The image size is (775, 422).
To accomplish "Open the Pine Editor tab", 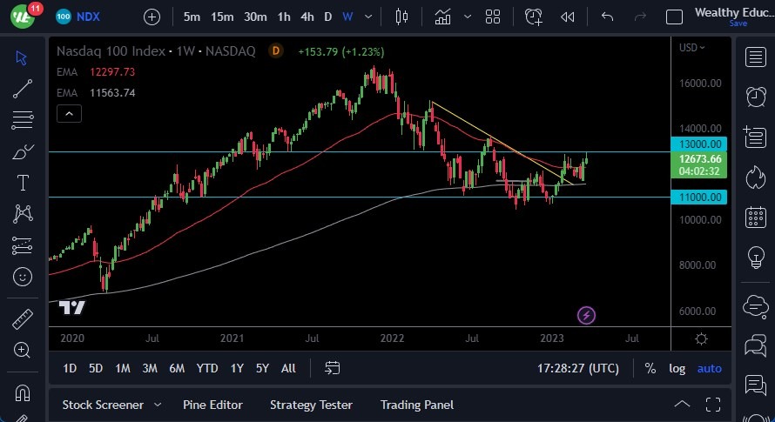I will tap(212, 405).
